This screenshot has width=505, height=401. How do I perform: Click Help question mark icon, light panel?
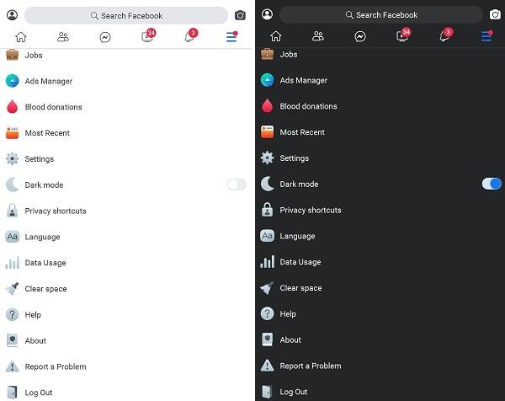(x=13, y=314)
